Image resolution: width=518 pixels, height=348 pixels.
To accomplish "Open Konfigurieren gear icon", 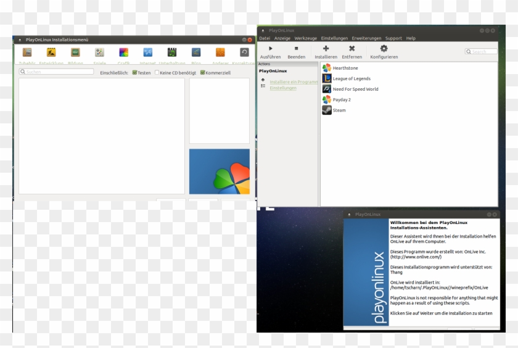I will coord(384,49).
